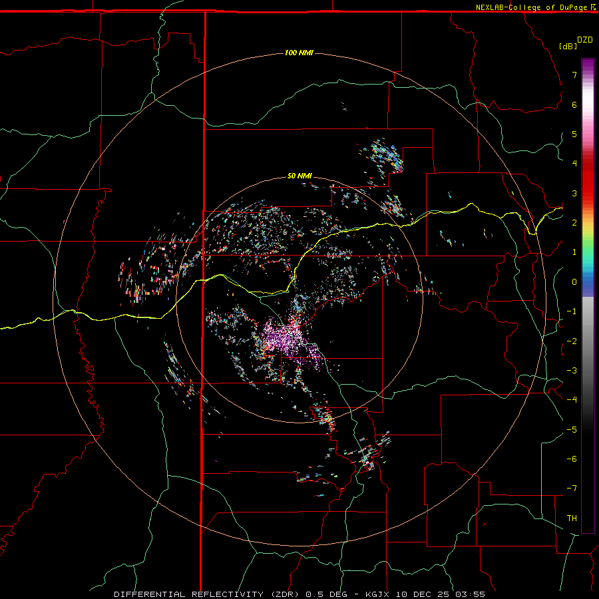
Task: Click the Differential Reflectivity caption at bottom
Action: click(299, 594)
